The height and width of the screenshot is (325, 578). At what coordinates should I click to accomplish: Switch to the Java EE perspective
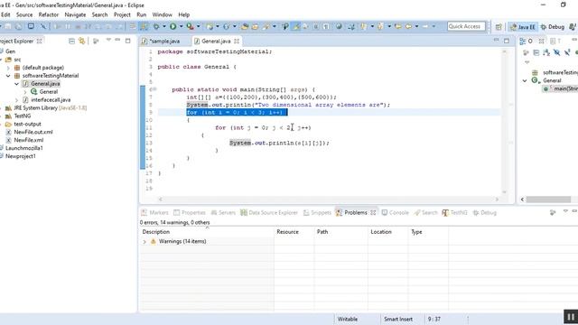click(x=523, y=27)
